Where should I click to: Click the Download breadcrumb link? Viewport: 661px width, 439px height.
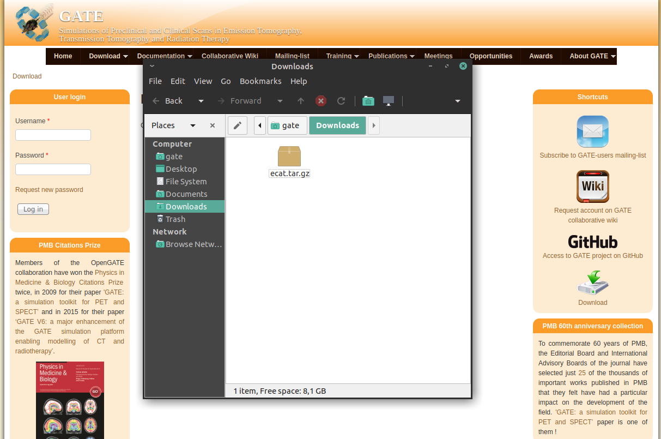point(27,76)
